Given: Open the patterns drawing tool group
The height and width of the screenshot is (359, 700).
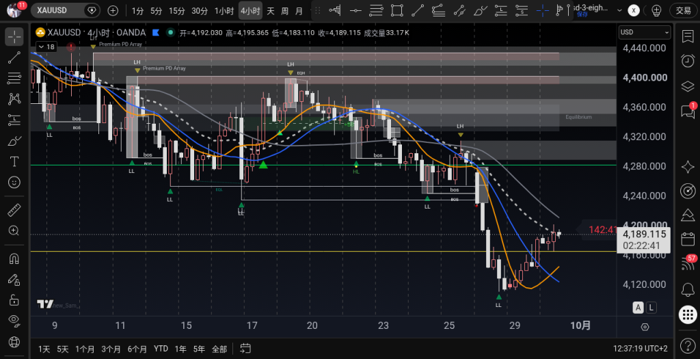Looking at the screenshot, I should click(14, 98).
